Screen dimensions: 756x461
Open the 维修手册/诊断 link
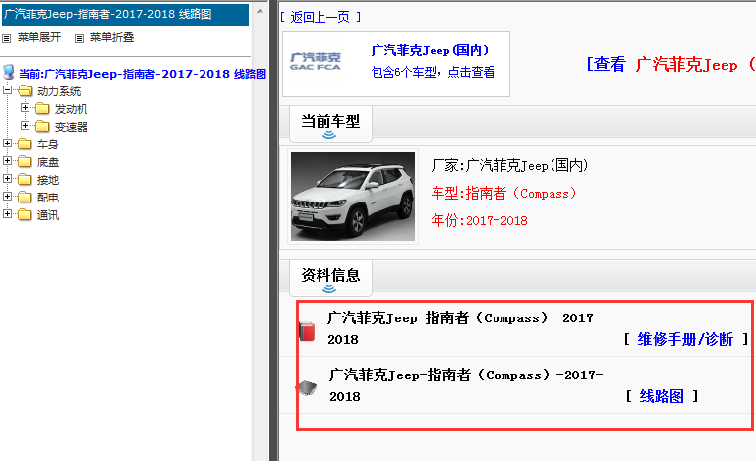pyautogui.click(x=685, y=339)
